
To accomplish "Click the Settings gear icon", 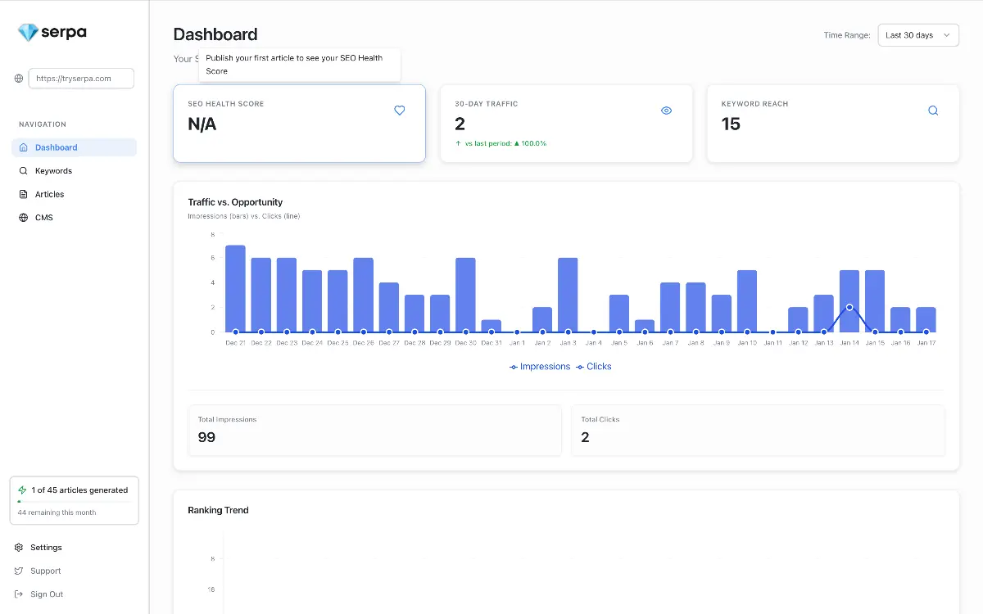I will 19,548.
